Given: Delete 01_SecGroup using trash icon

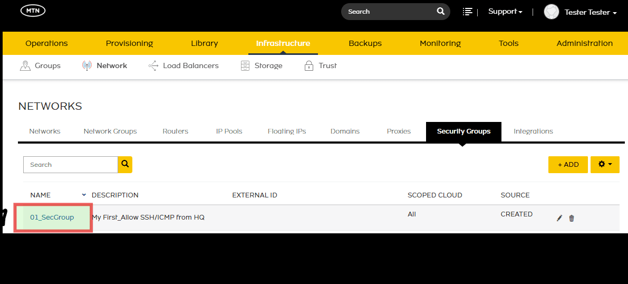Looking at the screenshot, I should (x=572, y=218).
